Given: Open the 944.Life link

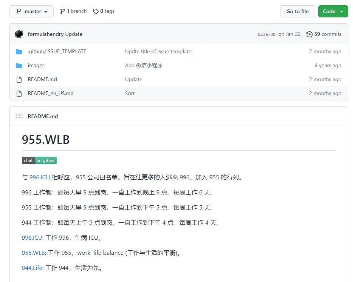Looking at the screenshot, I should [33, 268].
